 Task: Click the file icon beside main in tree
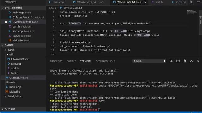[x=7, y=82]
